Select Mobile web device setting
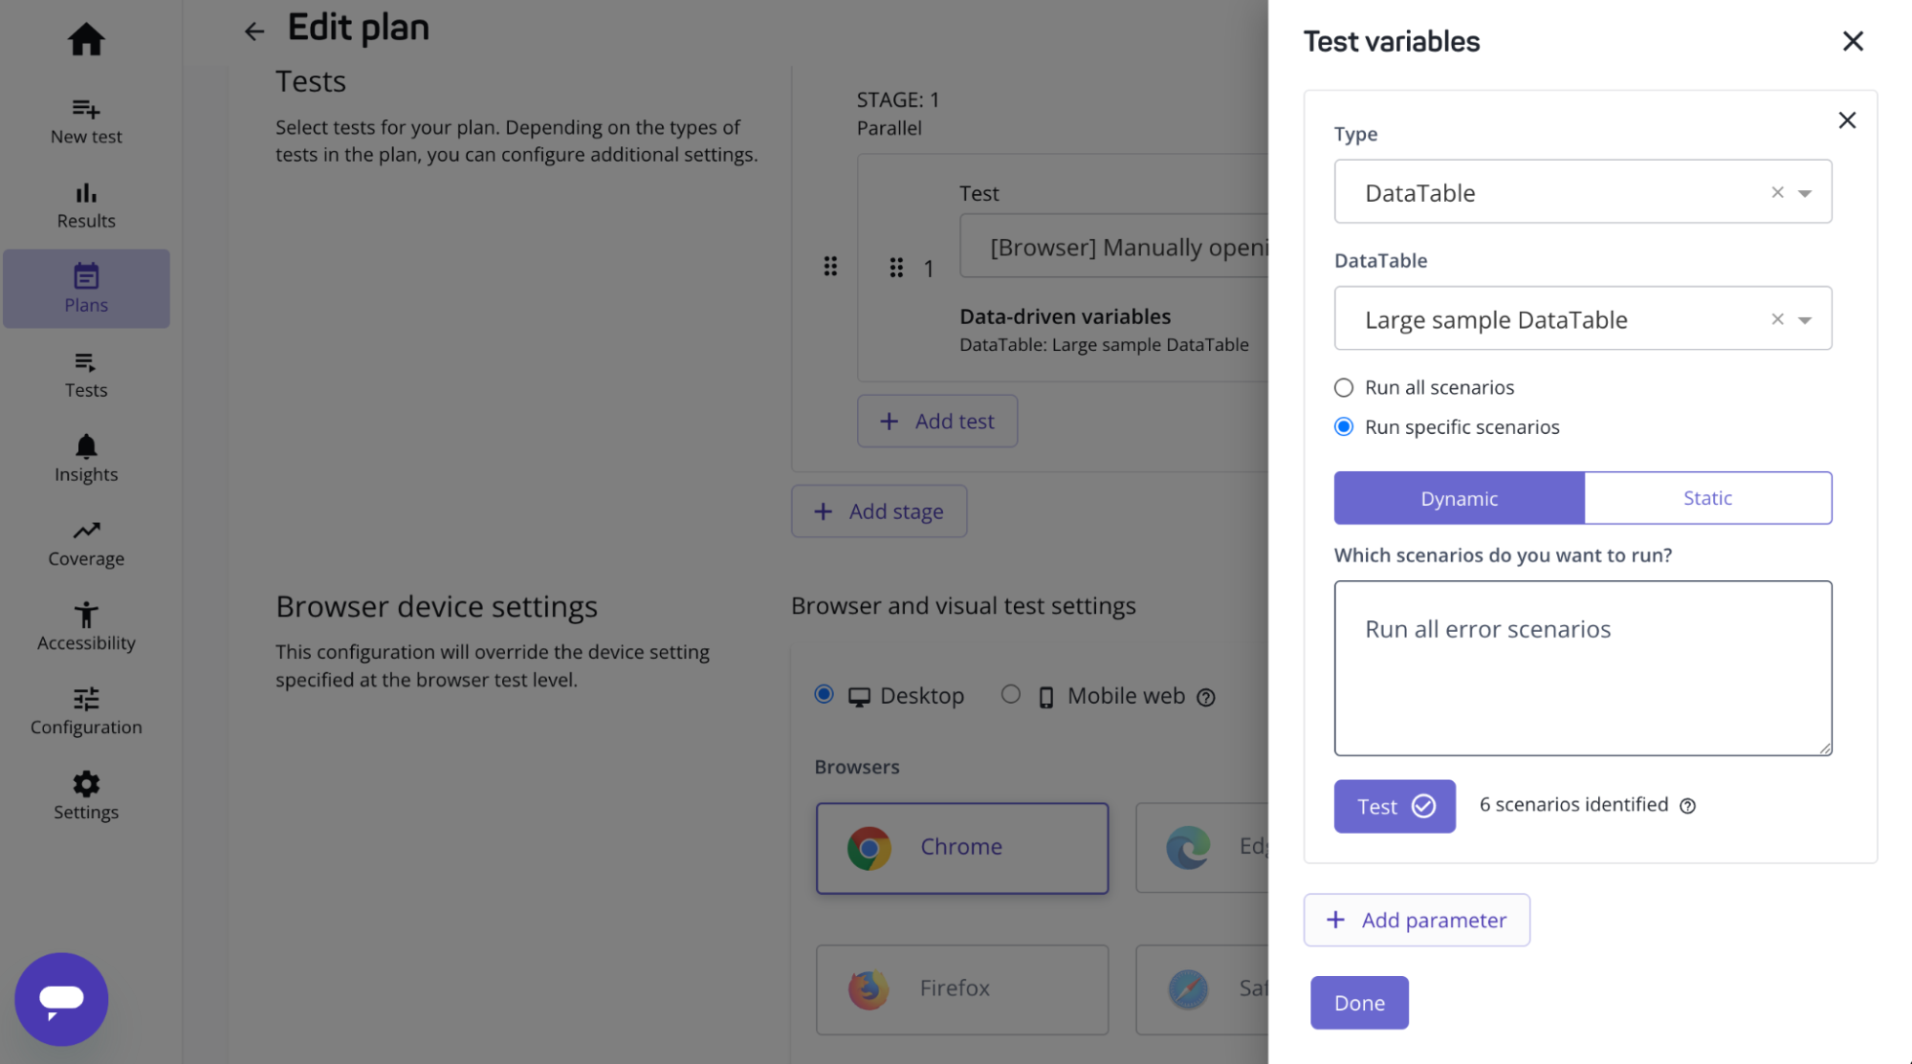 coord(1011,695)
